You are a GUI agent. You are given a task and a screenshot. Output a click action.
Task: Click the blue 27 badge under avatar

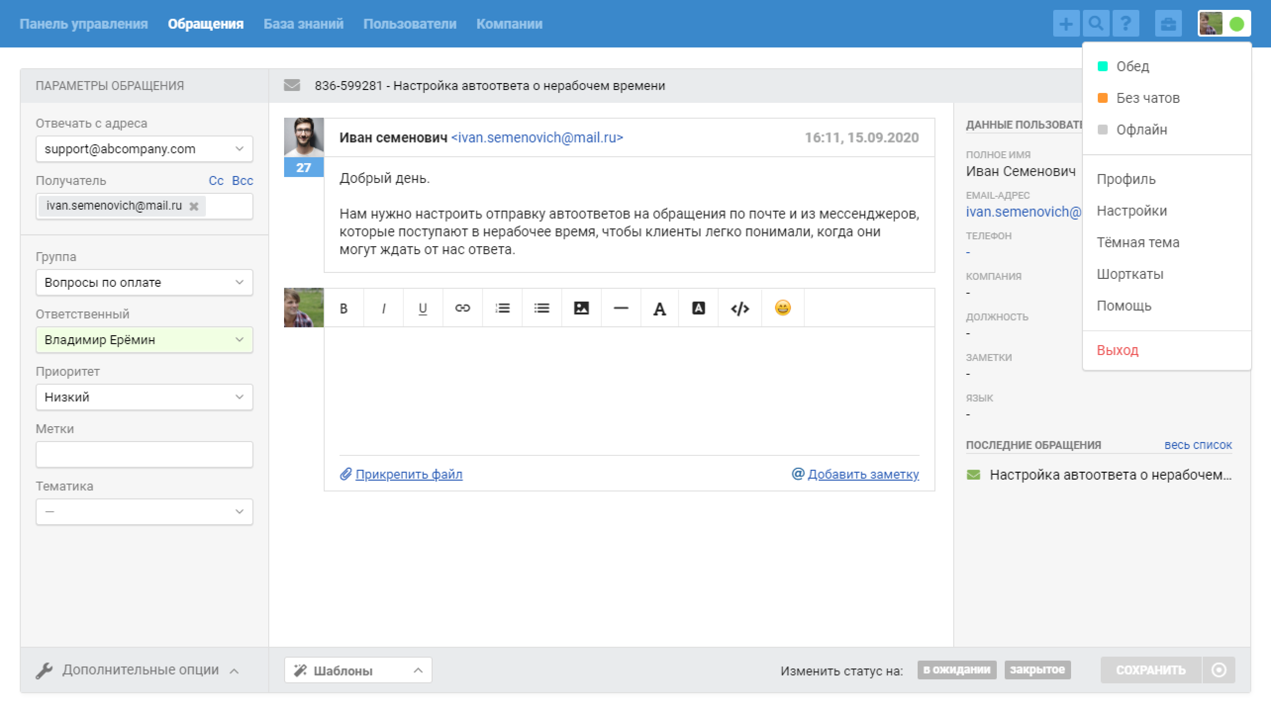[303, 167]
